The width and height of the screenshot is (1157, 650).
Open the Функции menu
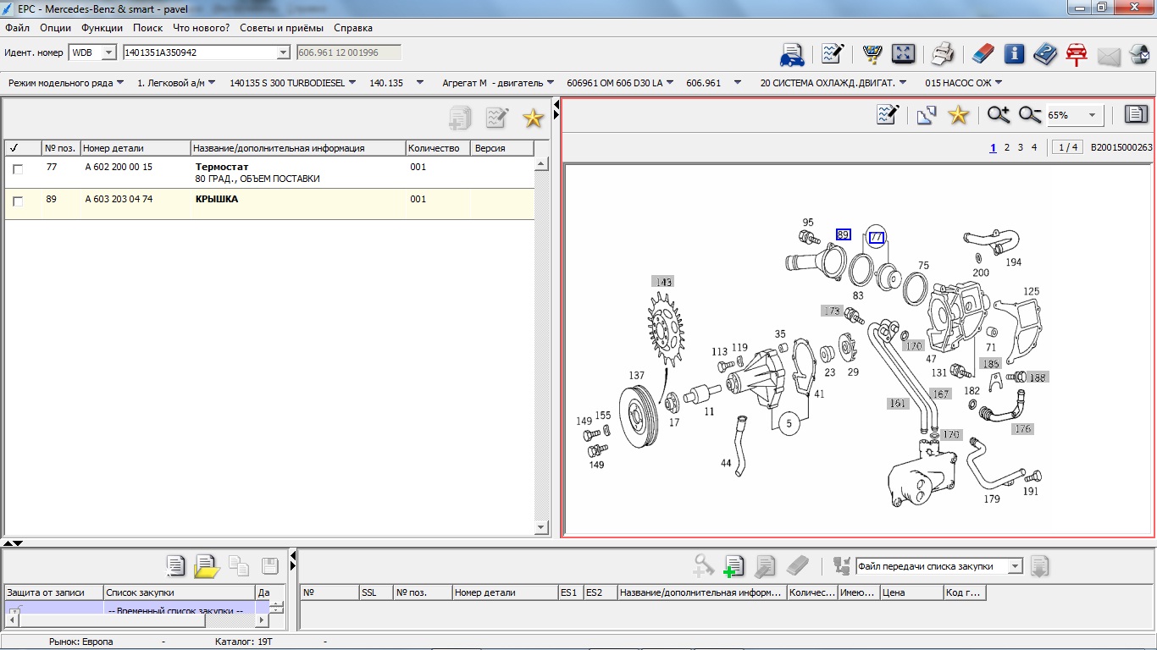102,28
